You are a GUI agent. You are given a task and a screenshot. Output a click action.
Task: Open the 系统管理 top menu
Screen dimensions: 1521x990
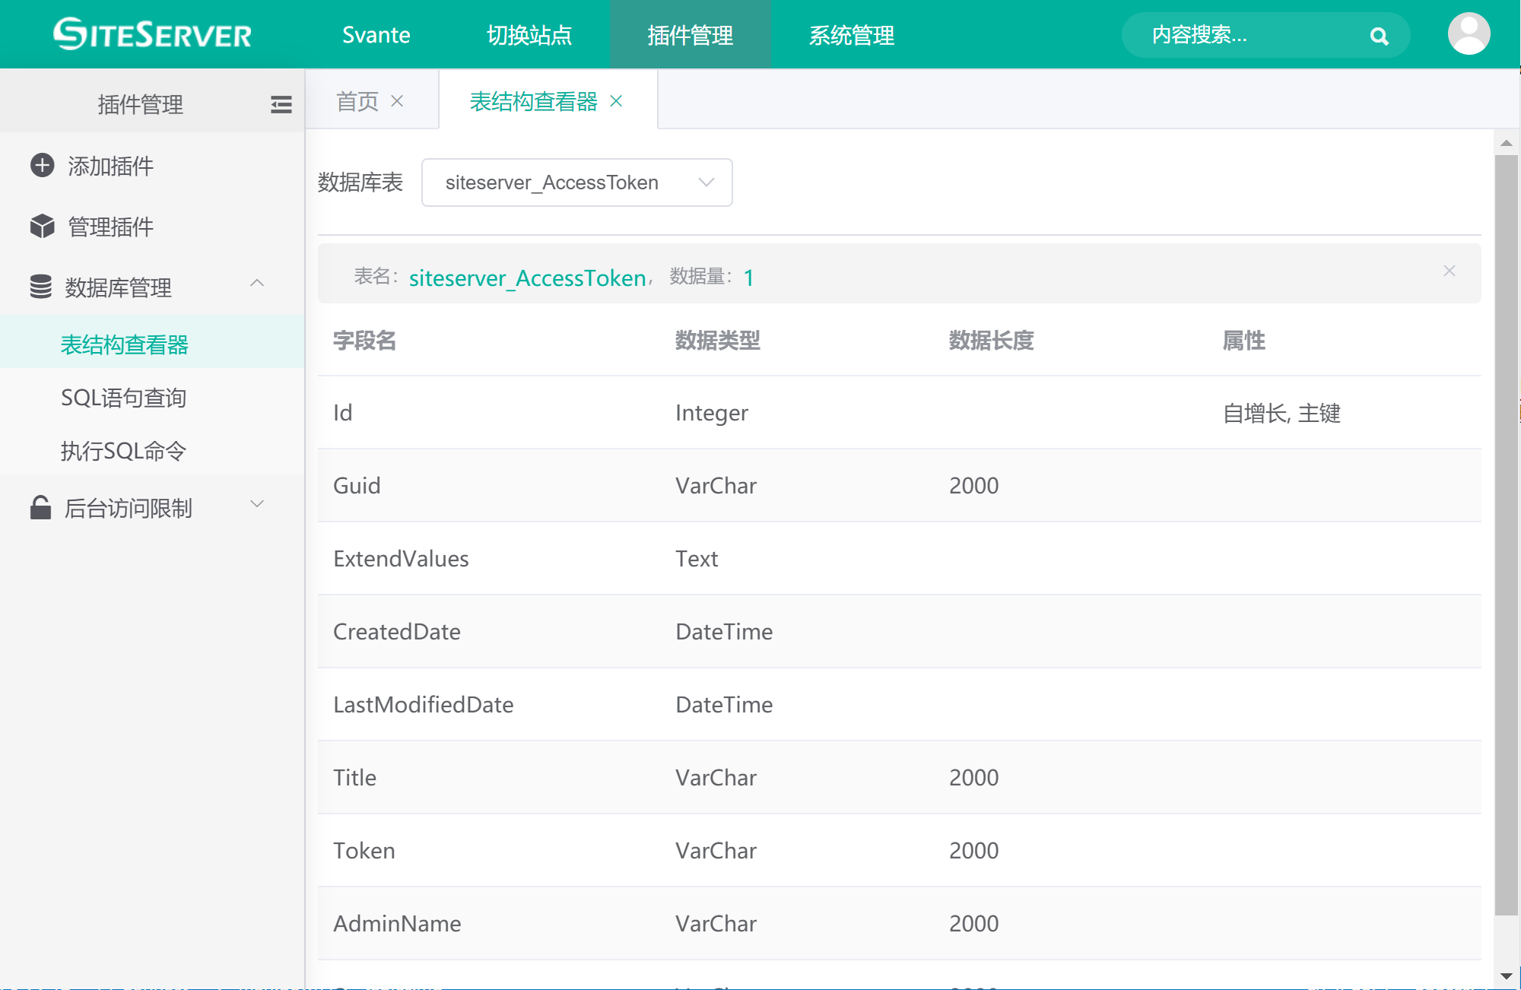click(851, 35)
